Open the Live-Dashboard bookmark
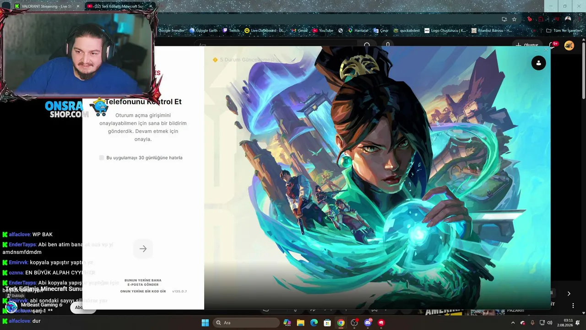 point(265,31)
